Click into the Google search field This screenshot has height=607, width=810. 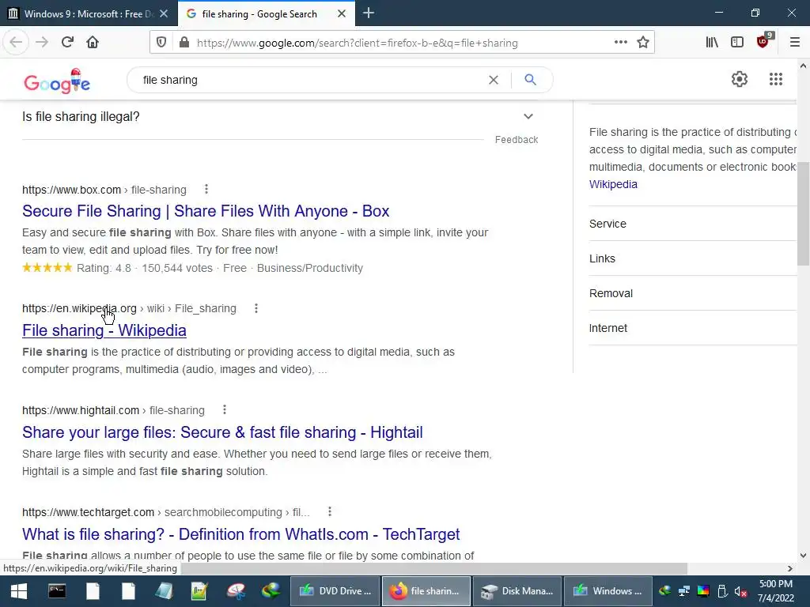[310, 80]
